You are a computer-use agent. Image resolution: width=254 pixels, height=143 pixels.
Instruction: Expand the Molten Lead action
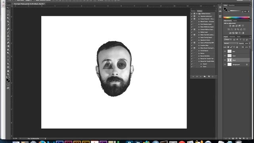click(x=199, y=32)
